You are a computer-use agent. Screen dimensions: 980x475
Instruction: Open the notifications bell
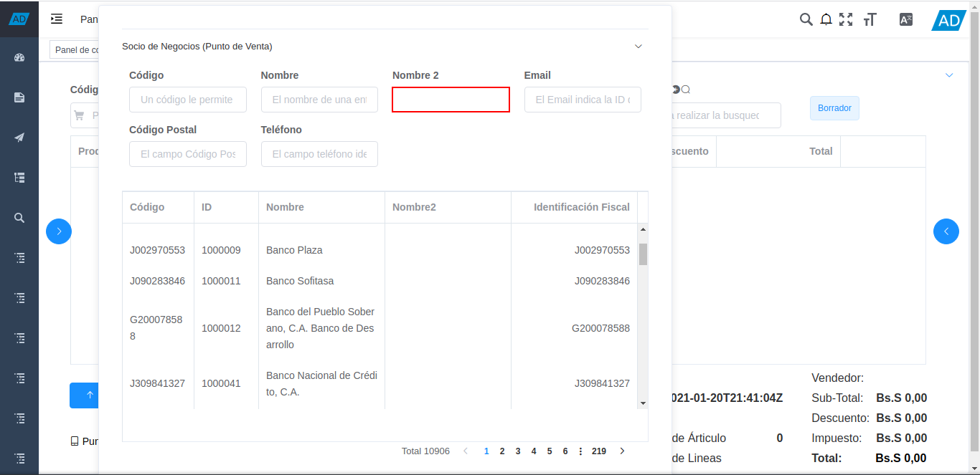[826, 19]
